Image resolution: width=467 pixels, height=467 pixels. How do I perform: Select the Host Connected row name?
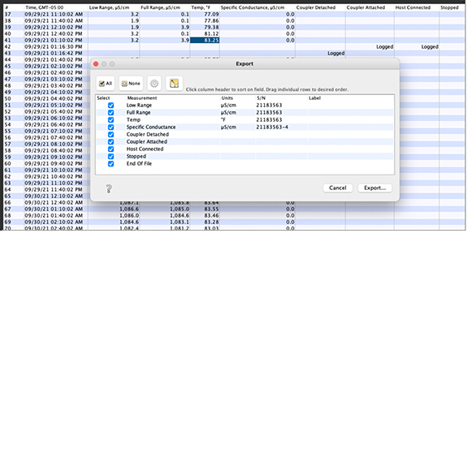145,149
